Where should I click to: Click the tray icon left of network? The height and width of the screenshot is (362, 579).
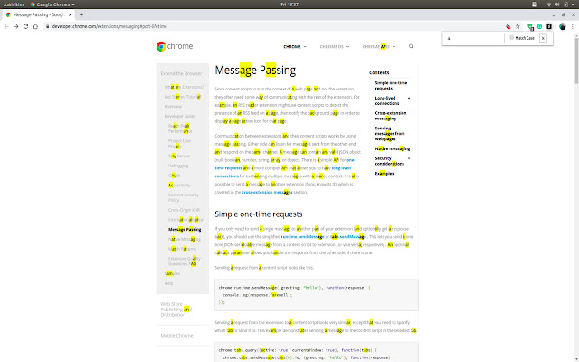point(535,5)
